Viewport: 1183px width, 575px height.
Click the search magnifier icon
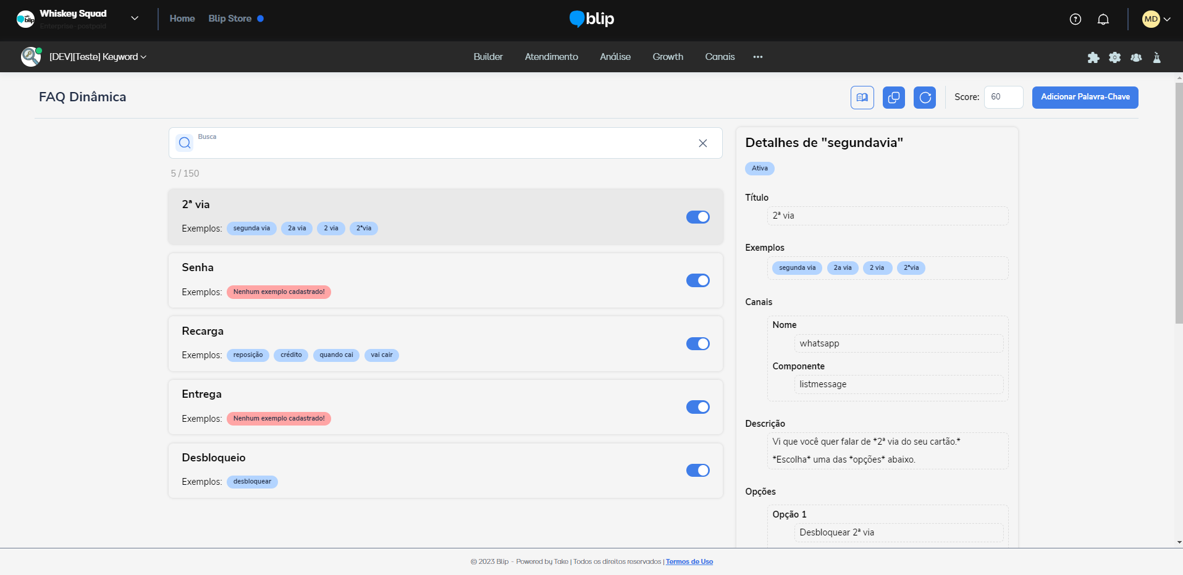coord(185,143)
